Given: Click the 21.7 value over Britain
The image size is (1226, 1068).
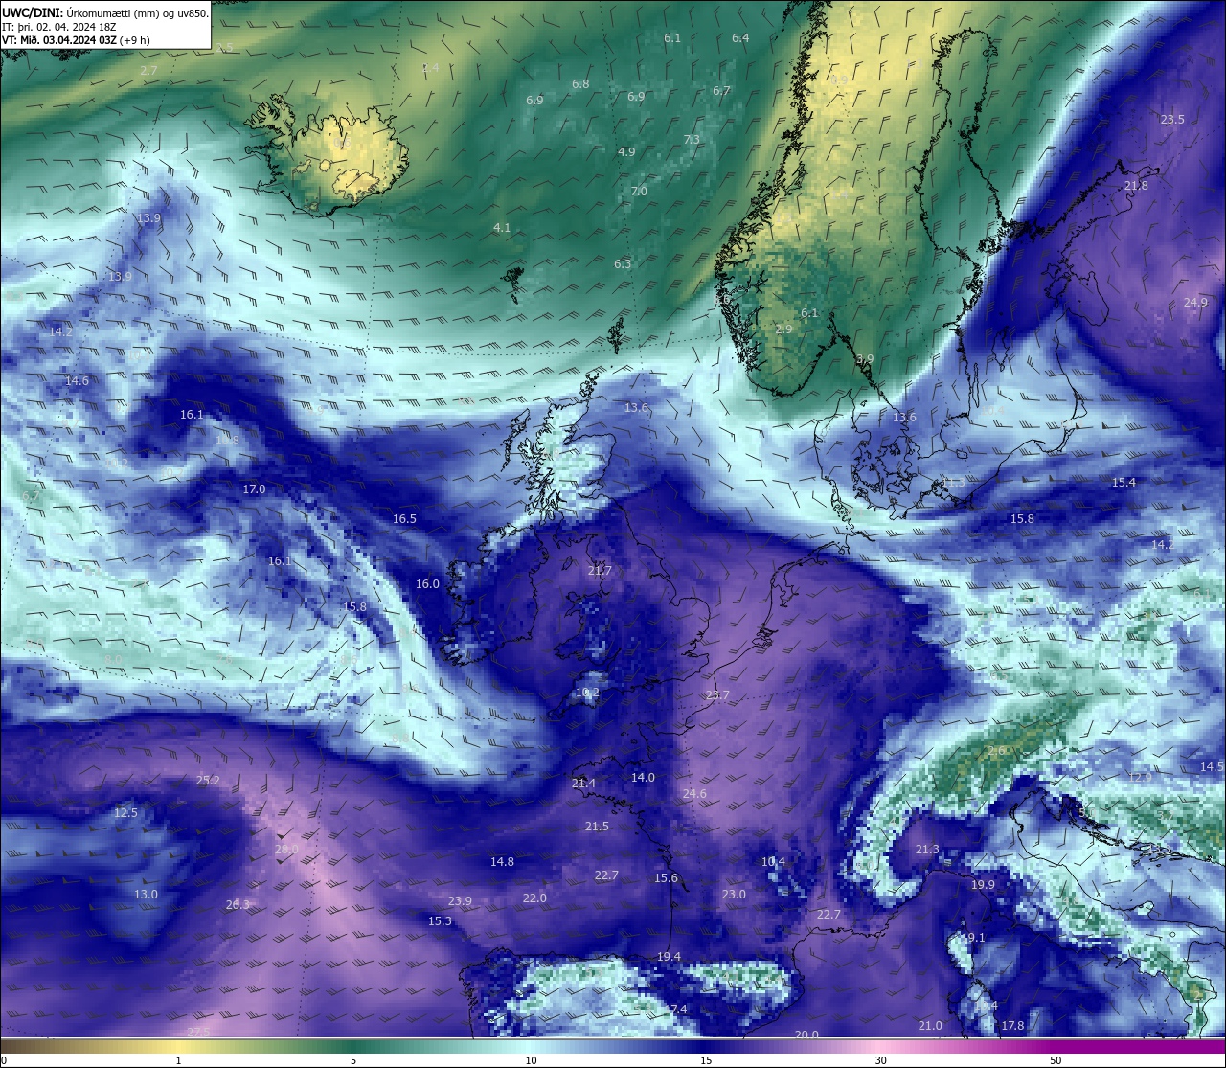Looking at the screenshot, I should coord(600,571).
